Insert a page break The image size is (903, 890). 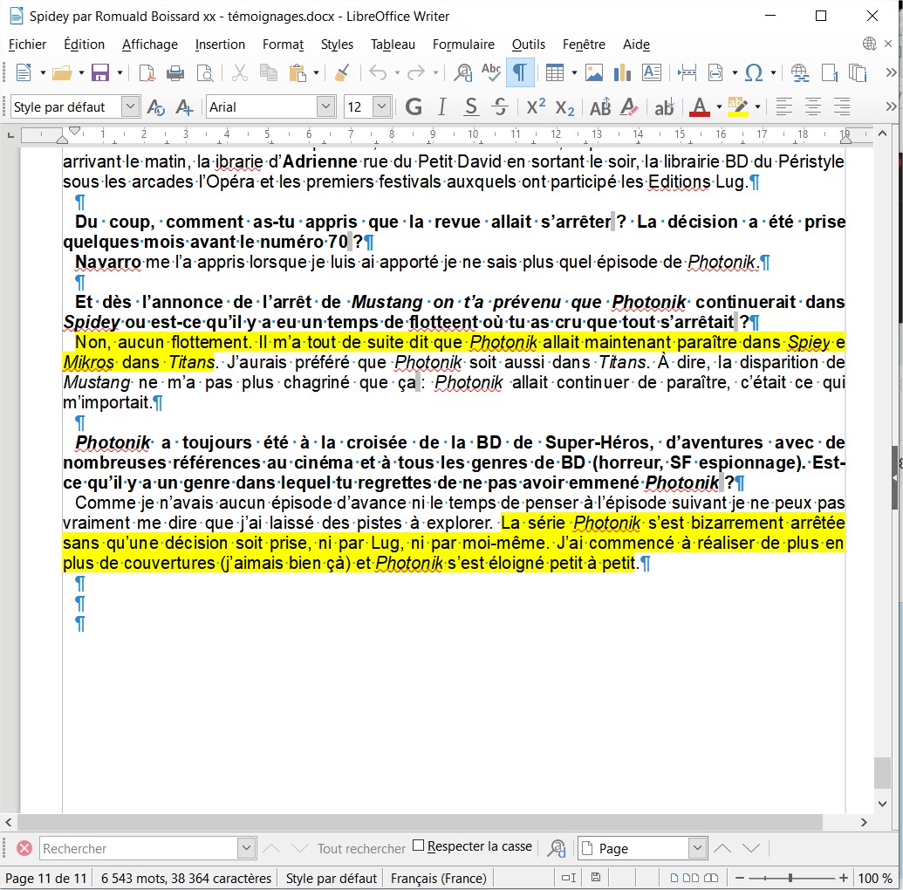tap(687, 73)
